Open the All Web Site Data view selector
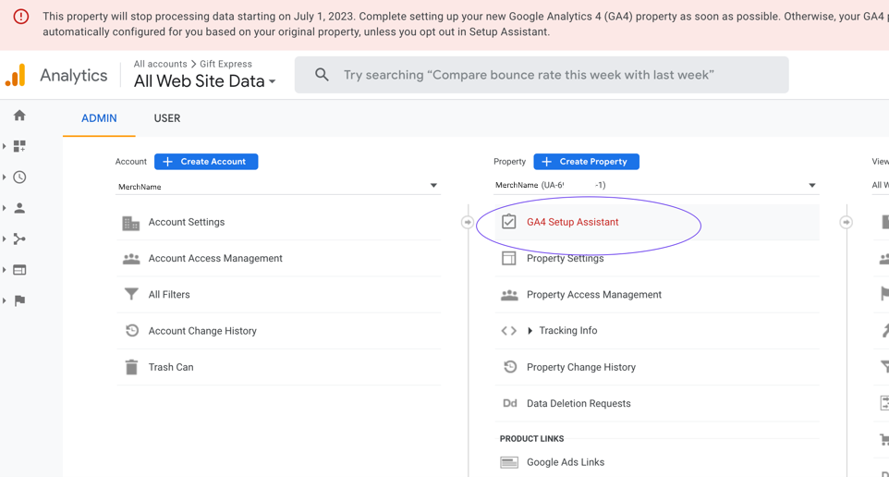 204,81
